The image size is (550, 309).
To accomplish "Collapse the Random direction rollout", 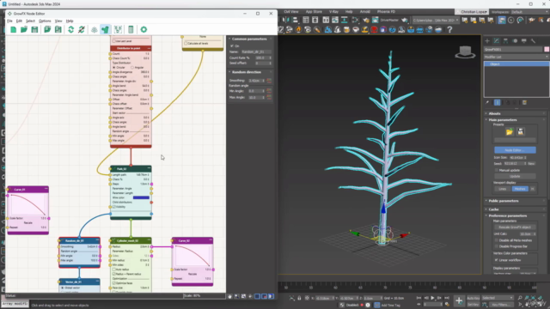I will click(x=250, y=72).
